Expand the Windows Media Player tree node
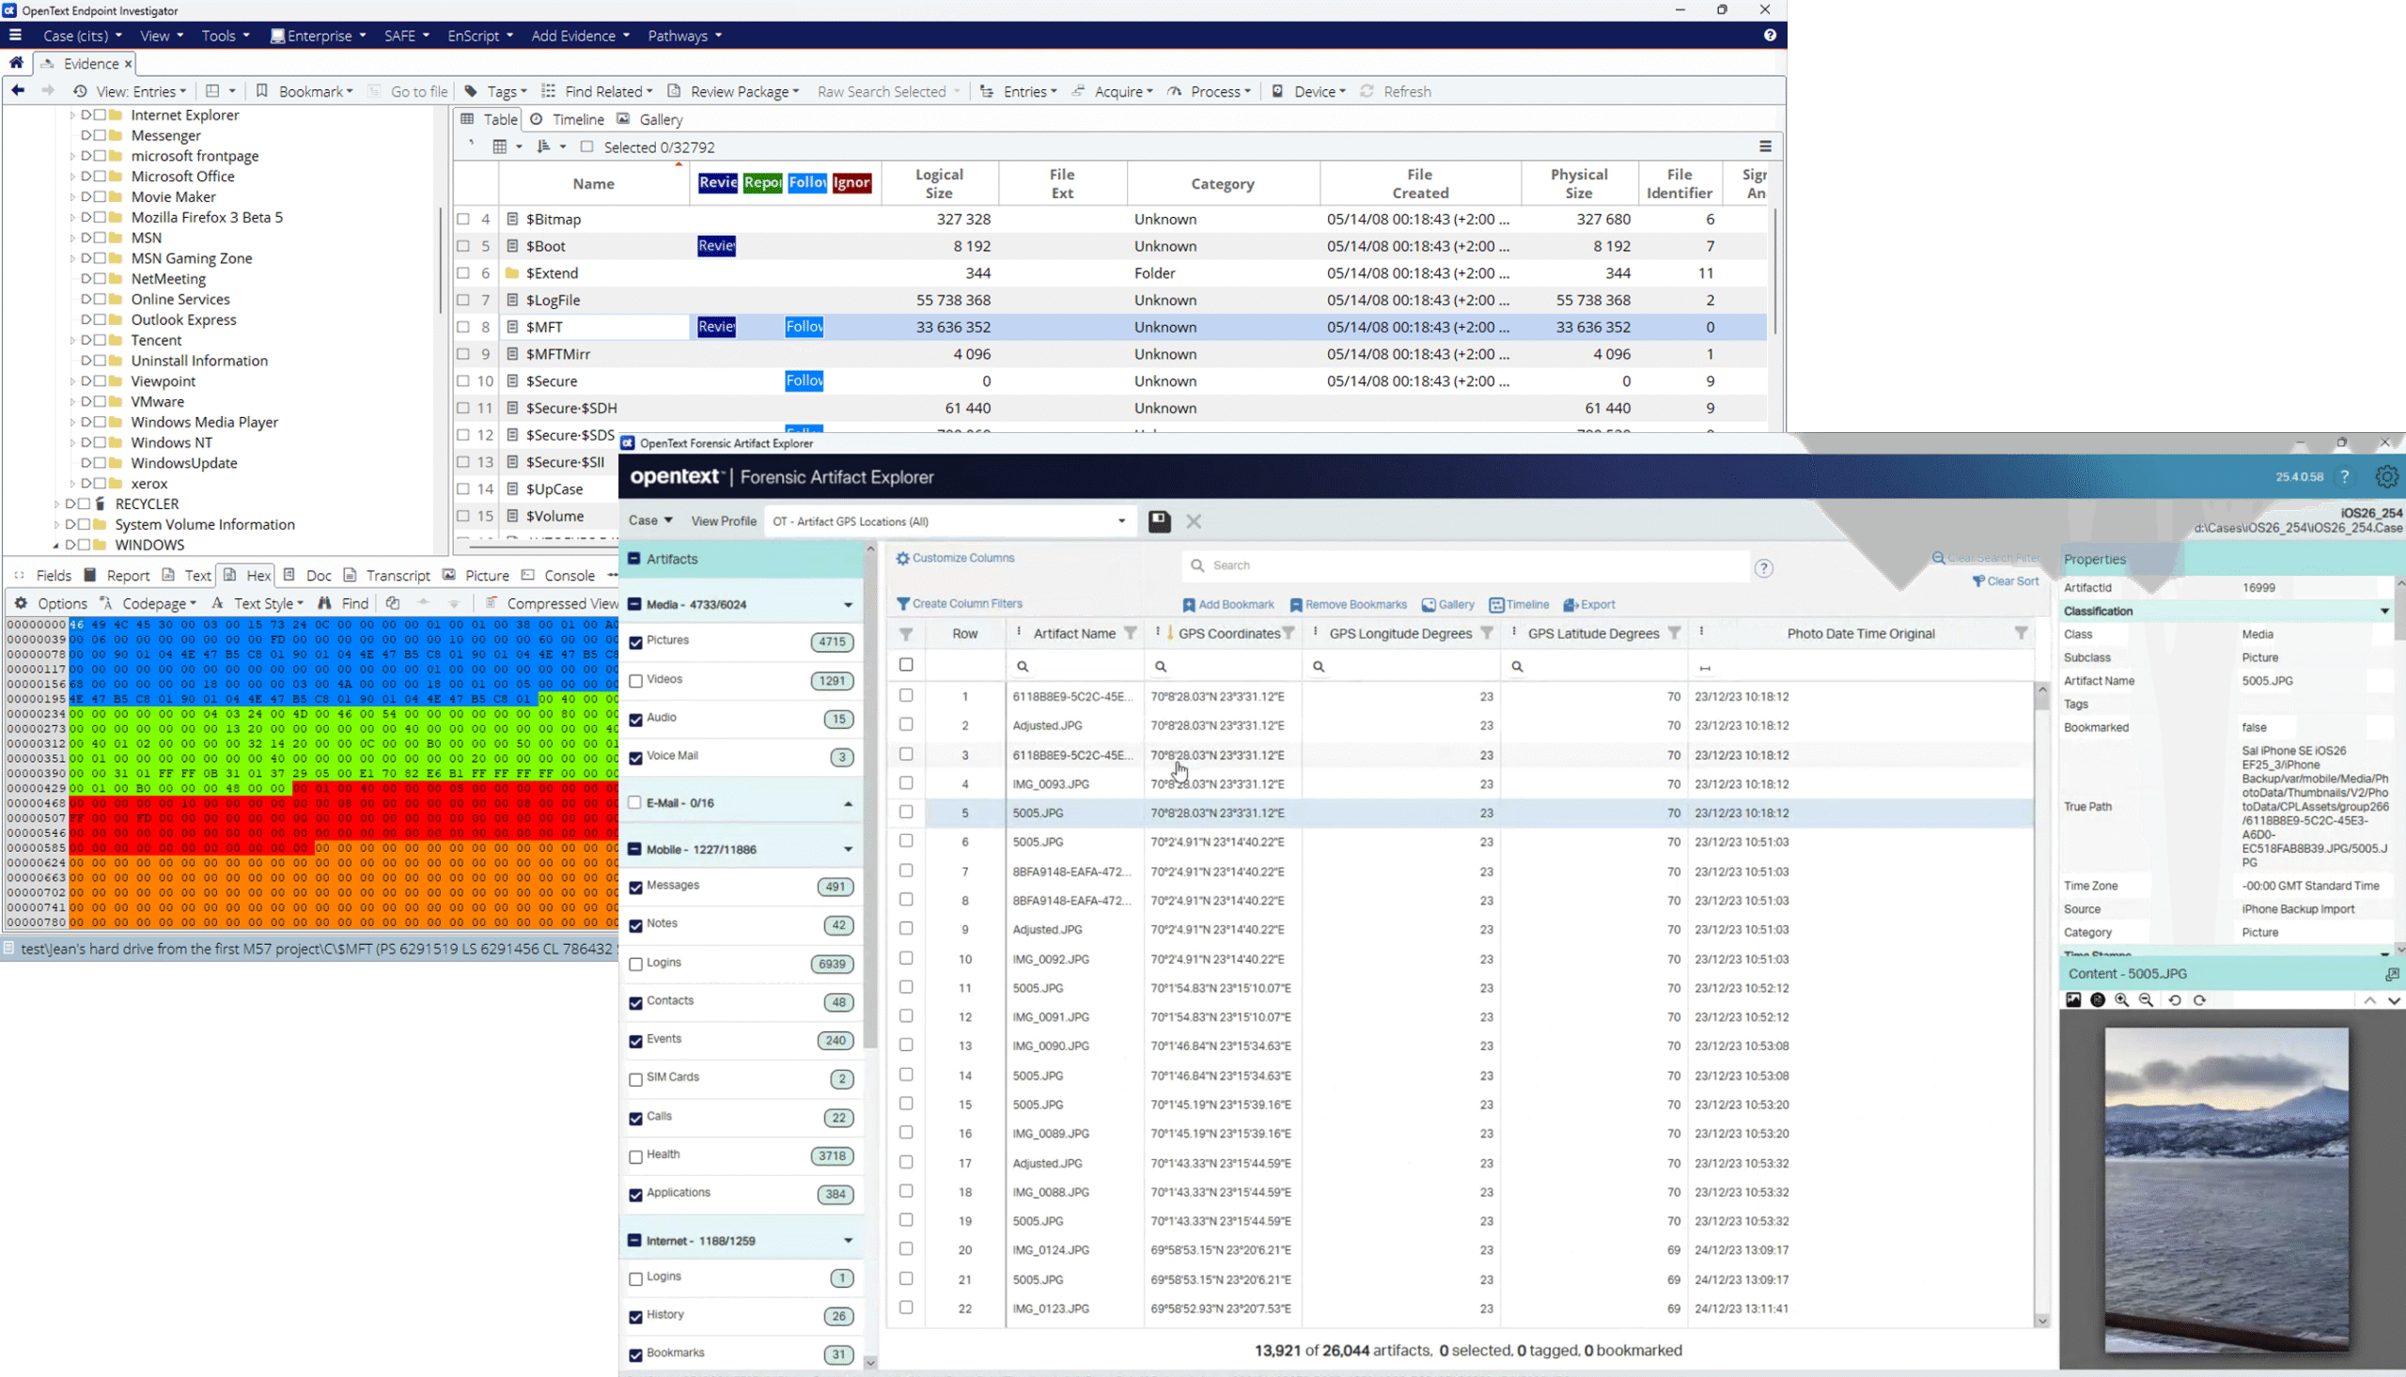Viewport: 2406px width, 1377px height. [73, 423]
